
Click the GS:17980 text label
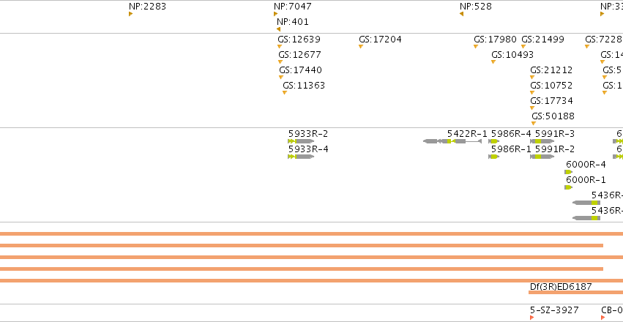tap(495, 40)
